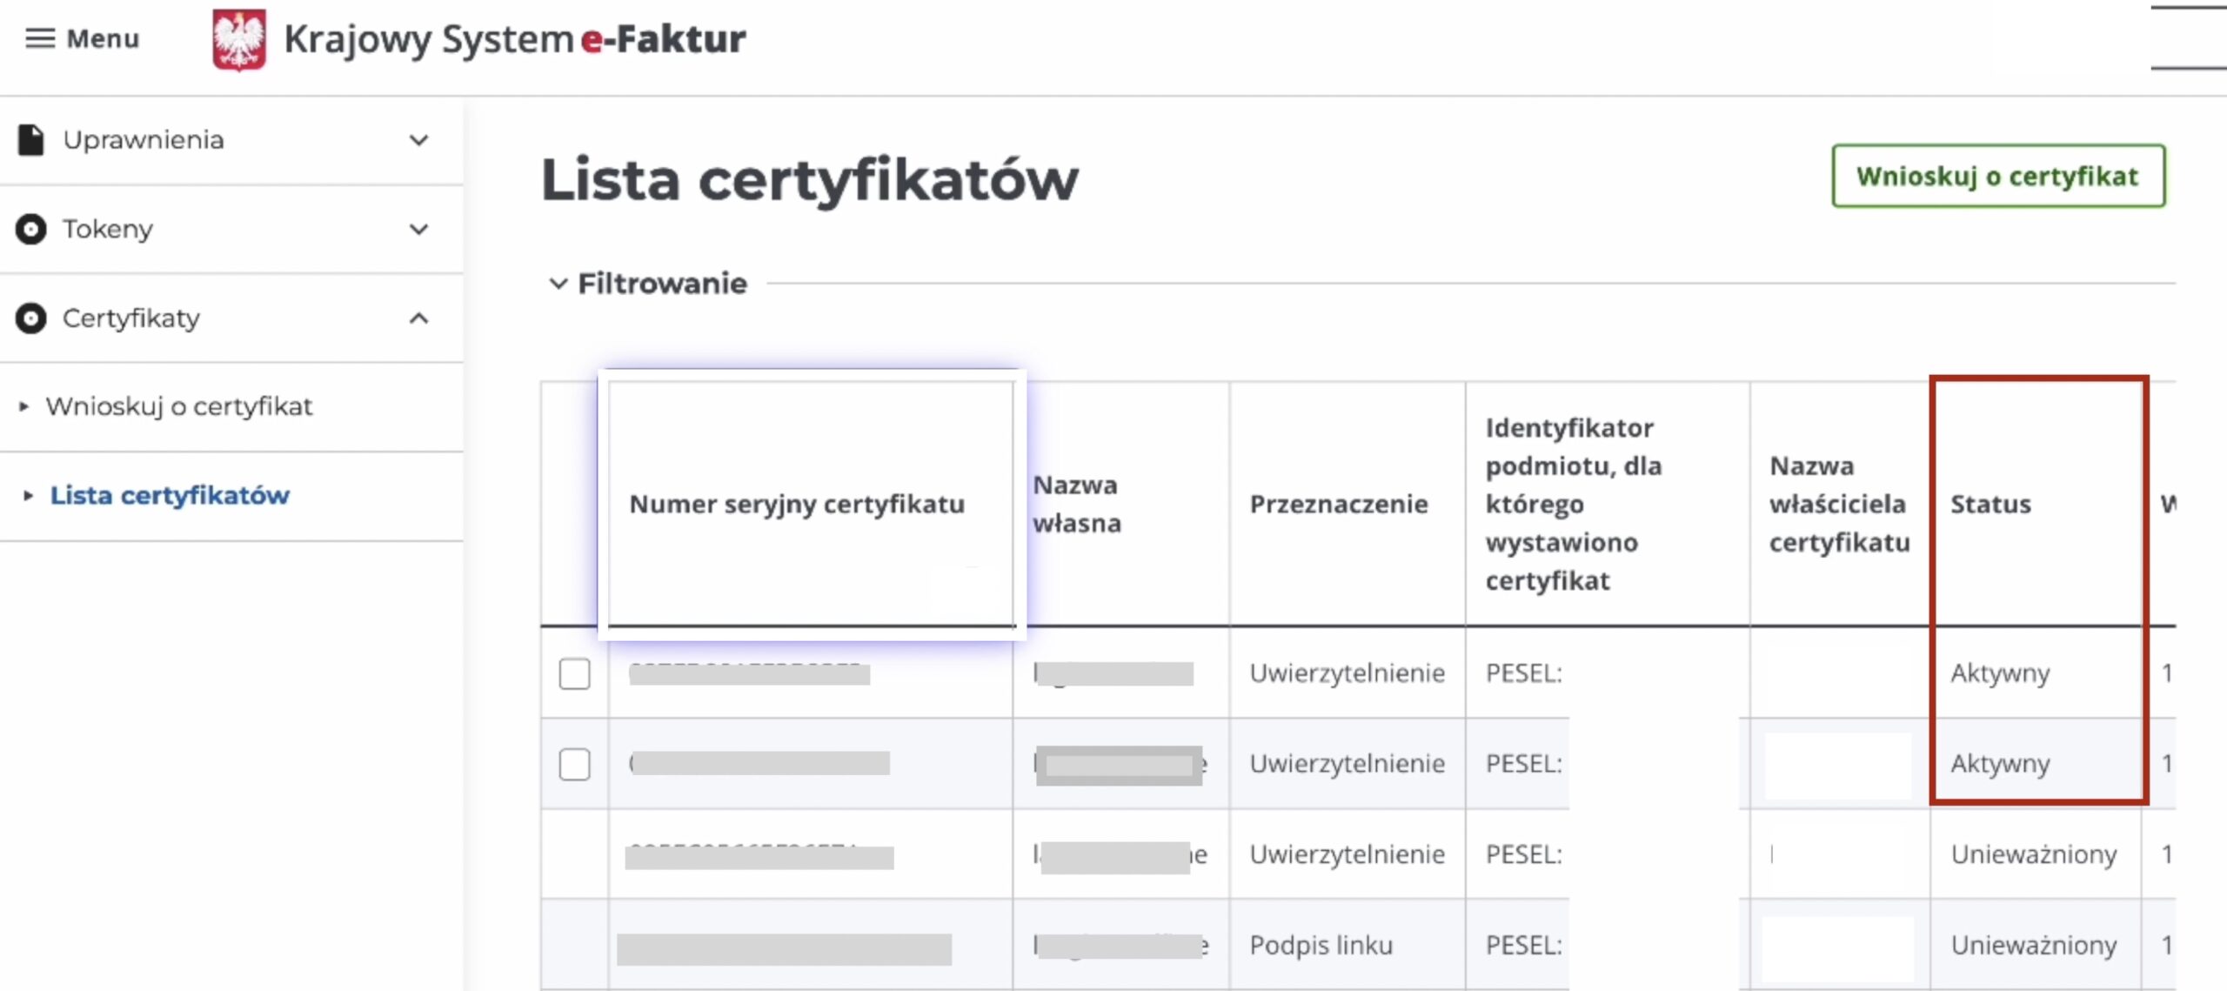
Task: Click the arrow bullet beside Wnioskuj o certyfikat
Action: click(x=23, y=406)
